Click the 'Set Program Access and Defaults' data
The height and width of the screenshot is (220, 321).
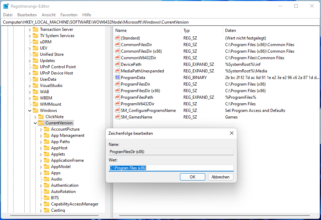[x=255, y=111]
